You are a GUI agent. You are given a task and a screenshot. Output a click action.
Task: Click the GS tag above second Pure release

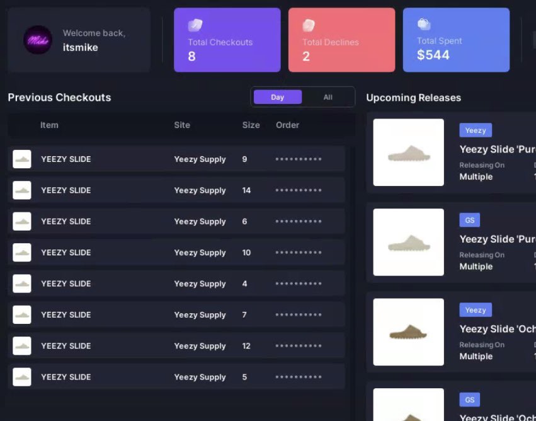coord(470,220)
